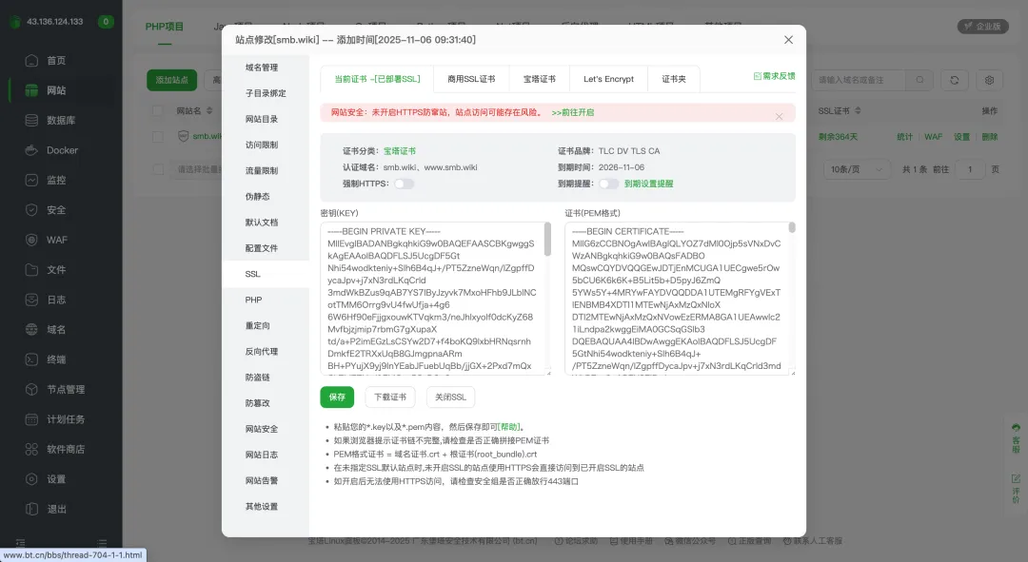Sort sites by 网站名 column arrows
1028x562 pixels.
[x=209, y=111]
